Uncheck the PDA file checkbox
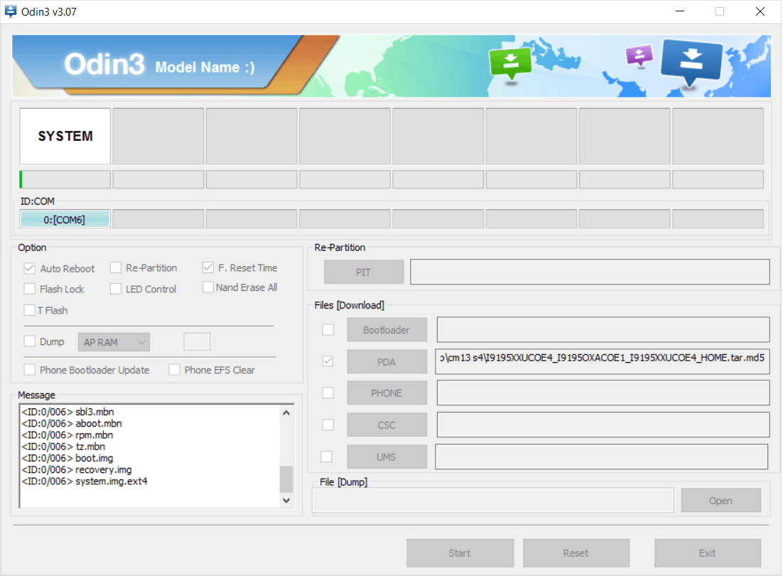This screenshot has height=576, width=783. [x=328, y=361]
